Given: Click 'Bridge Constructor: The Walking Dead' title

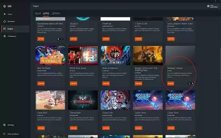Looking at the screenshot, I should [x=146, y=69].
